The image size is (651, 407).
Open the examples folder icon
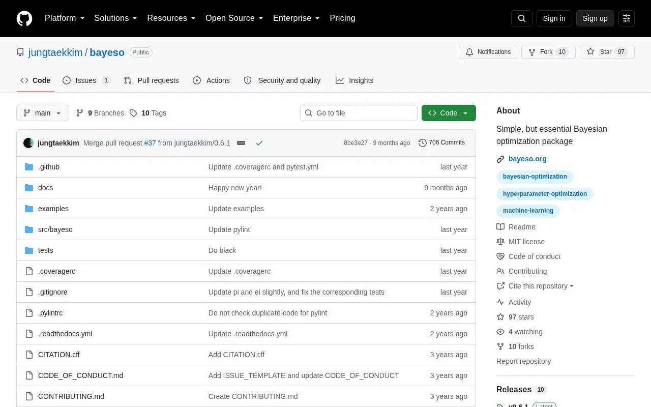coord(29,209)
